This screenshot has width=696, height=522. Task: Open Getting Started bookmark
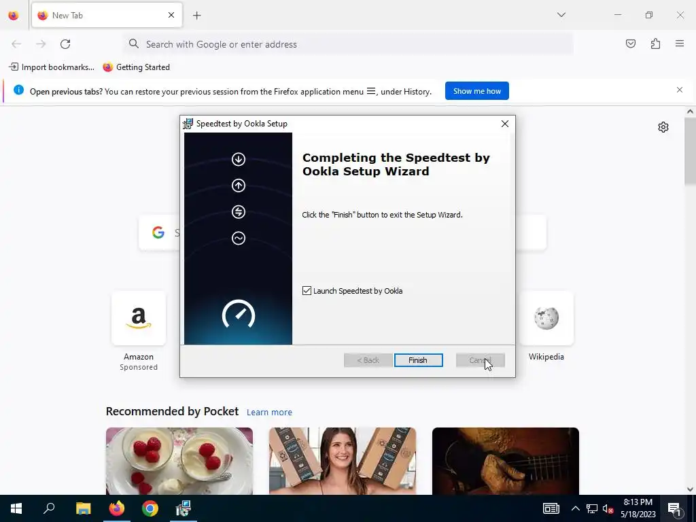[137, 67]
